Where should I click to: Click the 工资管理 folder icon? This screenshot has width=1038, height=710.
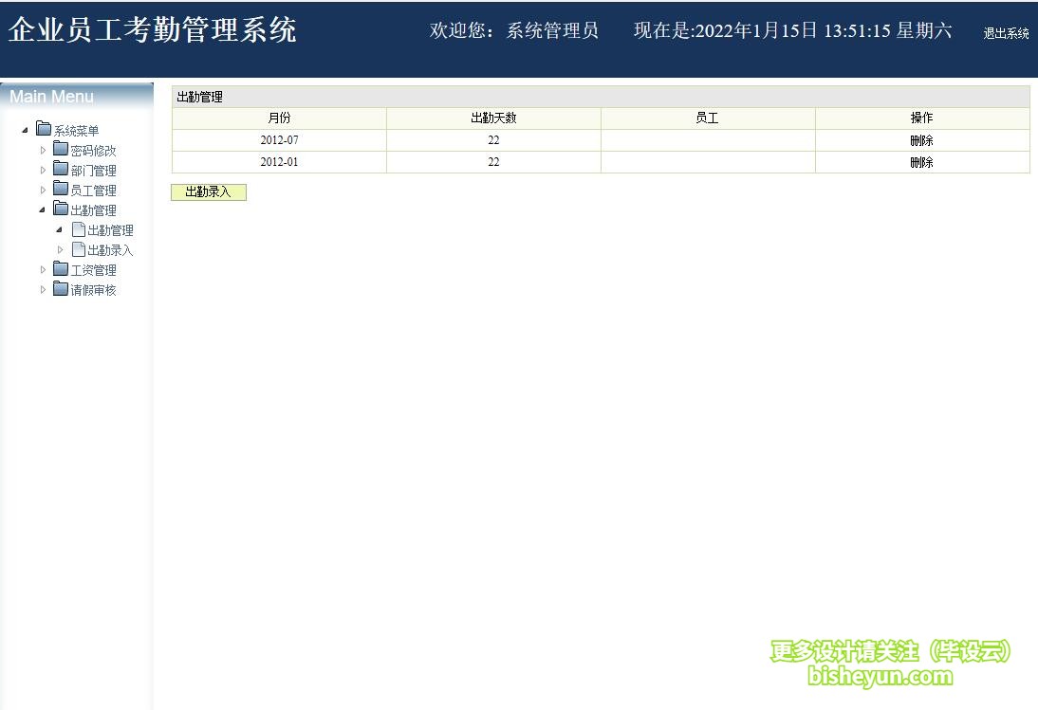61,269
